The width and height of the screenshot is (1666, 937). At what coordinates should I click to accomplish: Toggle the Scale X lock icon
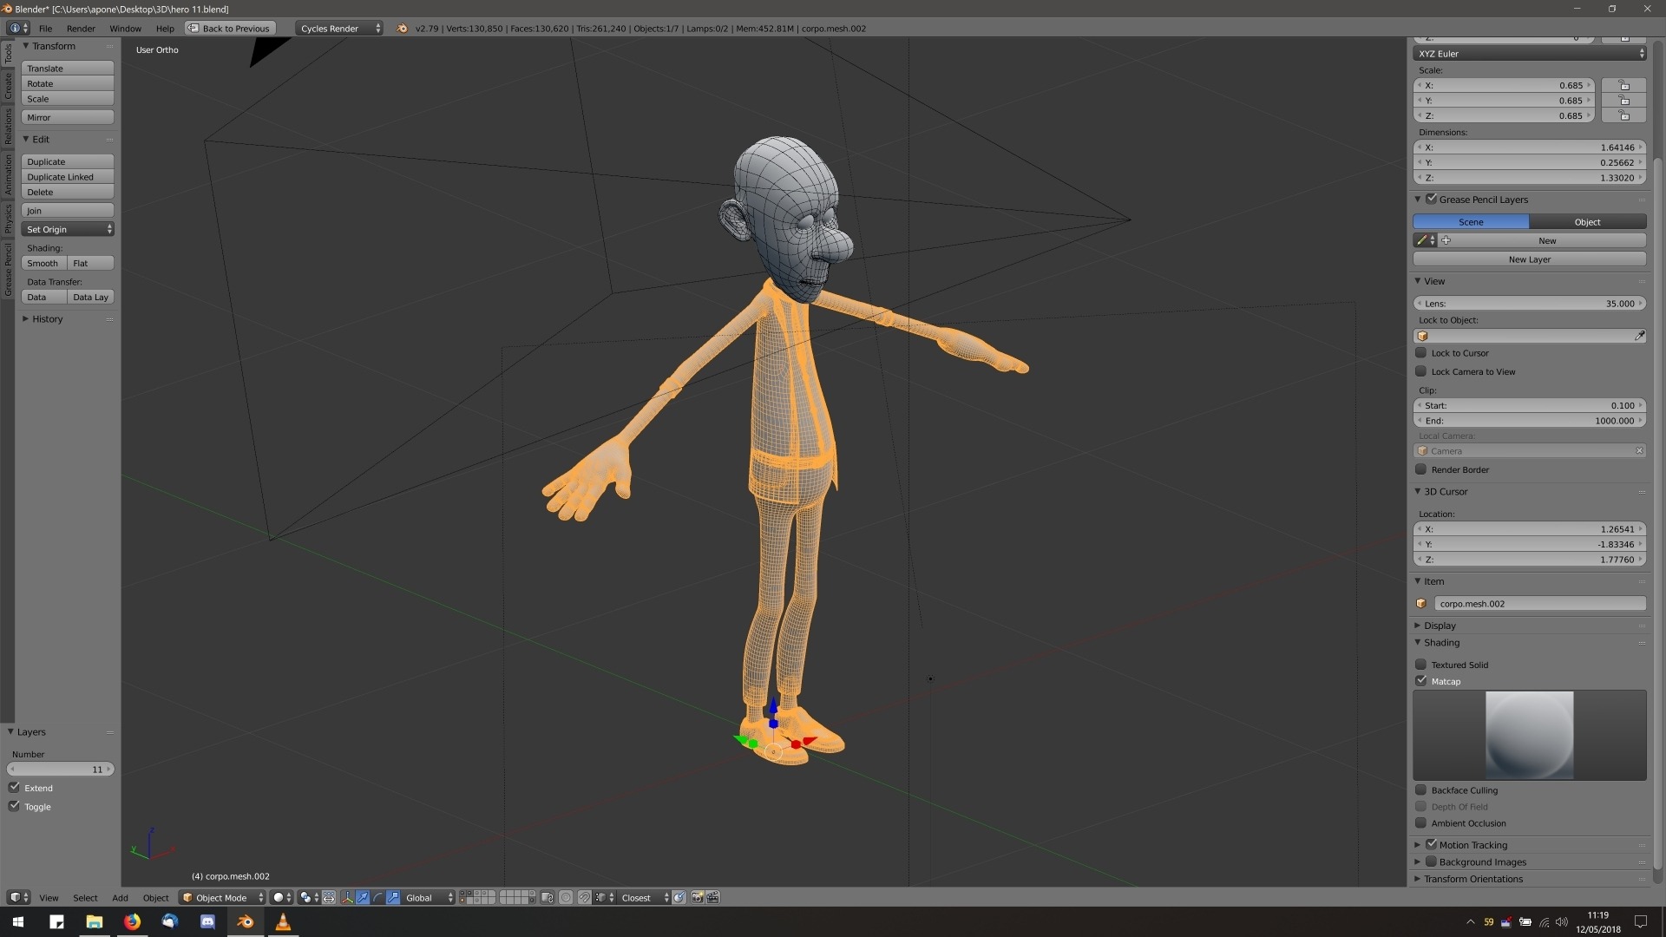pos(1624,85)
